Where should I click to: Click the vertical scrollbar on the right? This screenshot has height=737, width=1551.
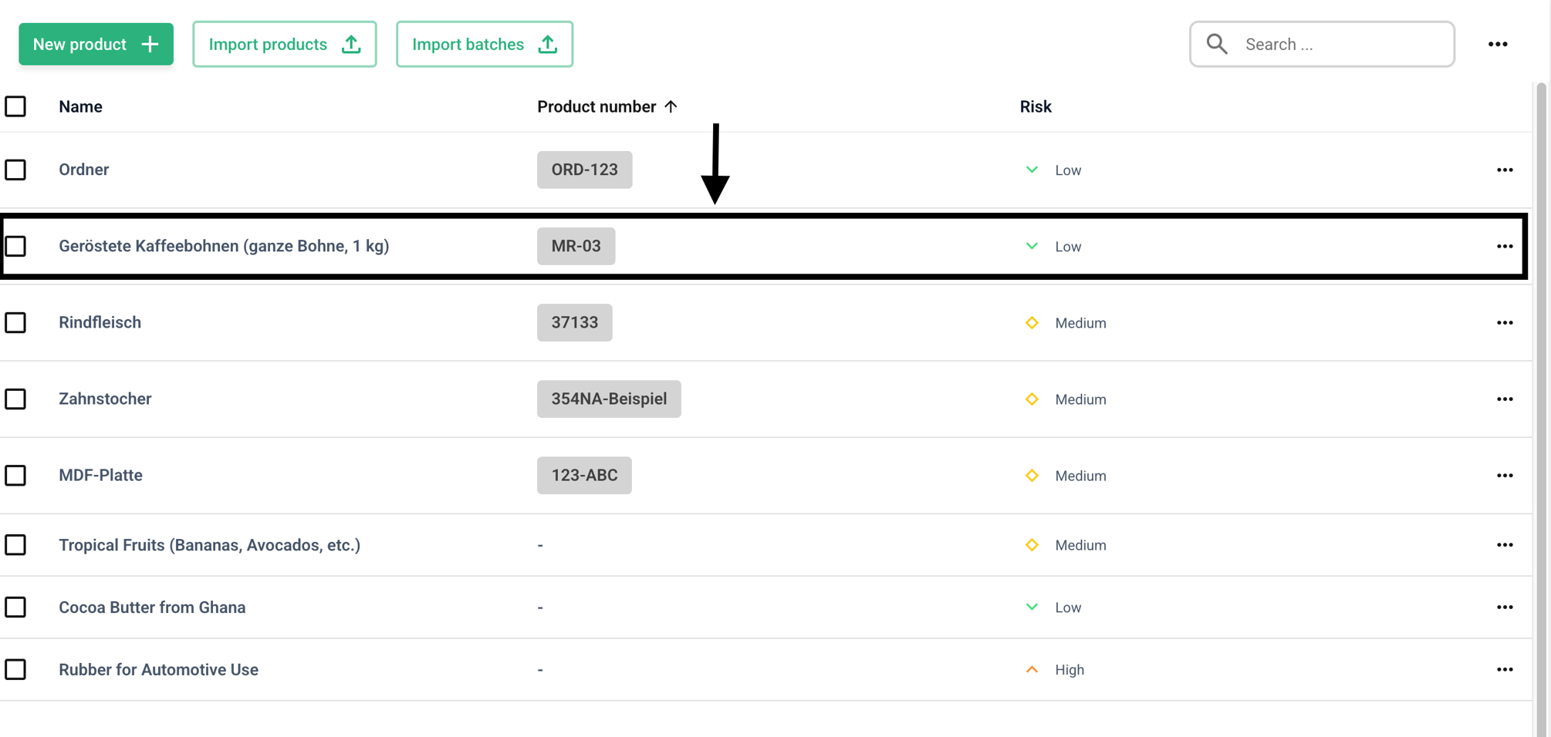coord(1541,409)
